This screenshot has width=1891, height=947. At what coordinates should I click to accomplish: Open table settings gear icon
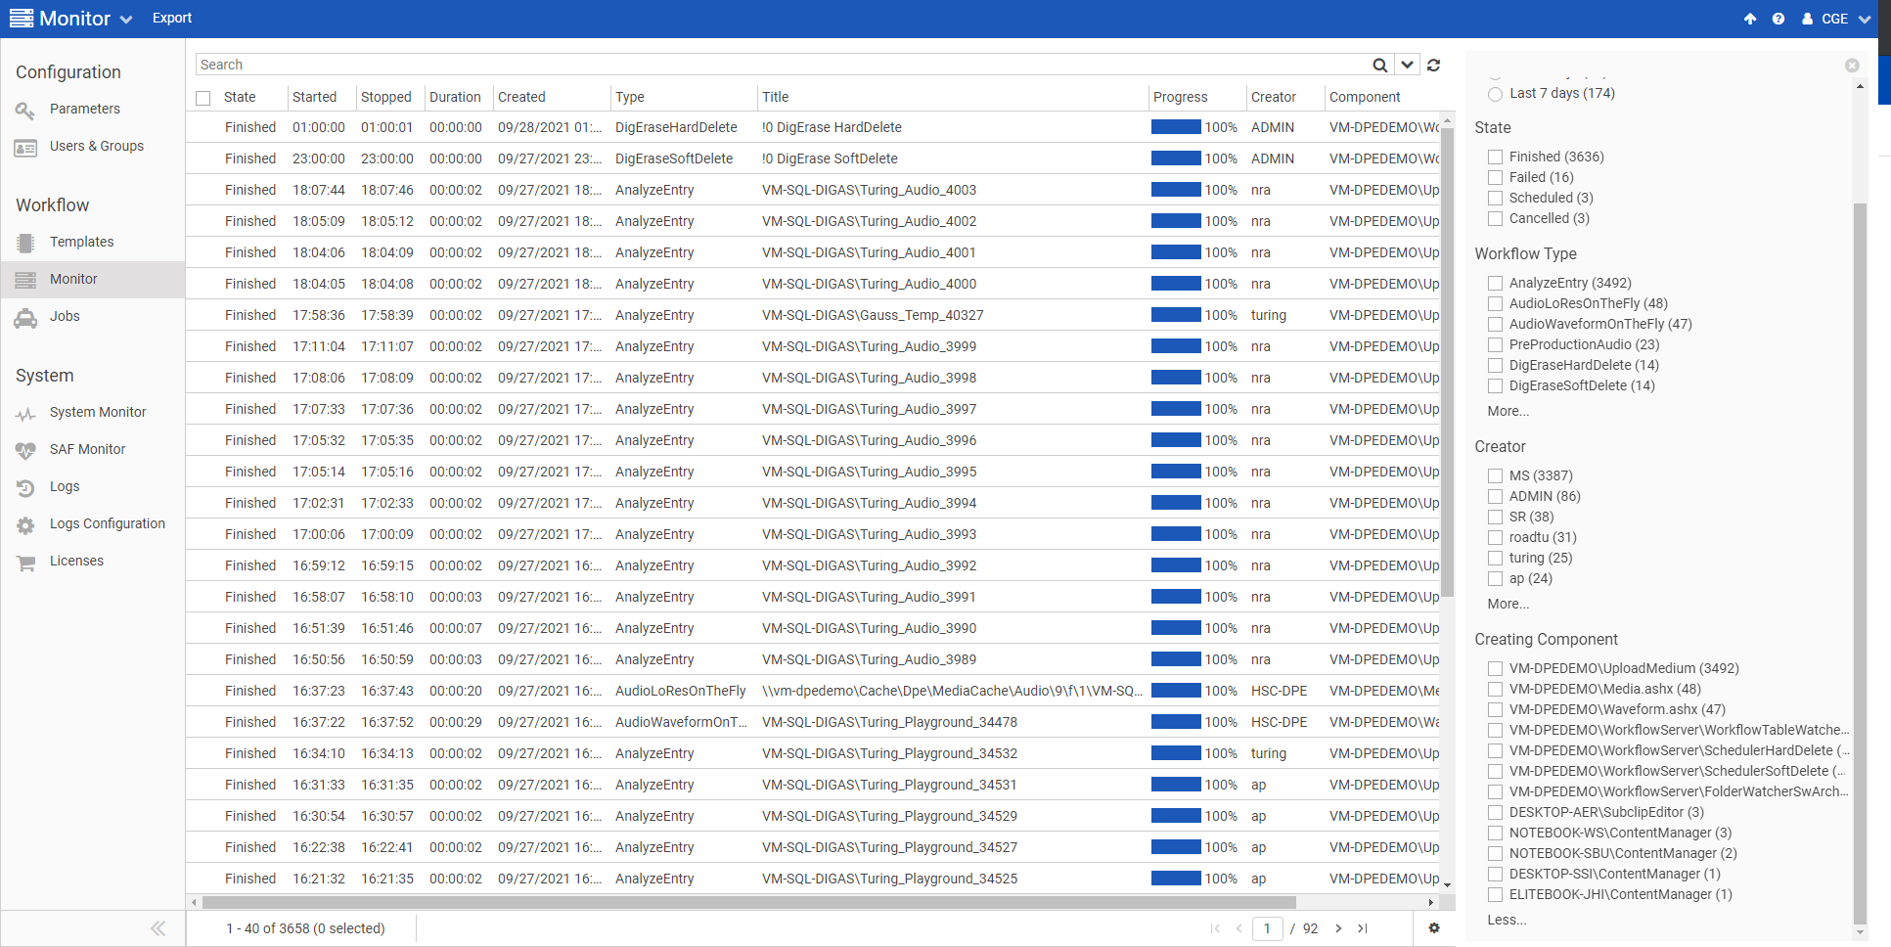point(1433,928)
